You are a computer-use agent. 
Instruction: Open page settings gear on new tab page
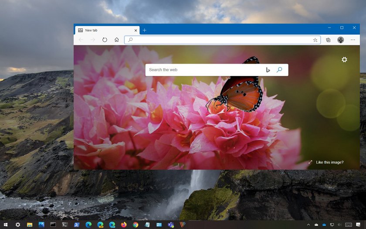click(x=344, y=60)
